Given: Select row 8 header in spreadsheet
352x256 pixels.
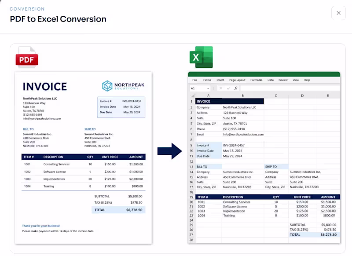Looking at the screenshot, I should pos(191,140).
